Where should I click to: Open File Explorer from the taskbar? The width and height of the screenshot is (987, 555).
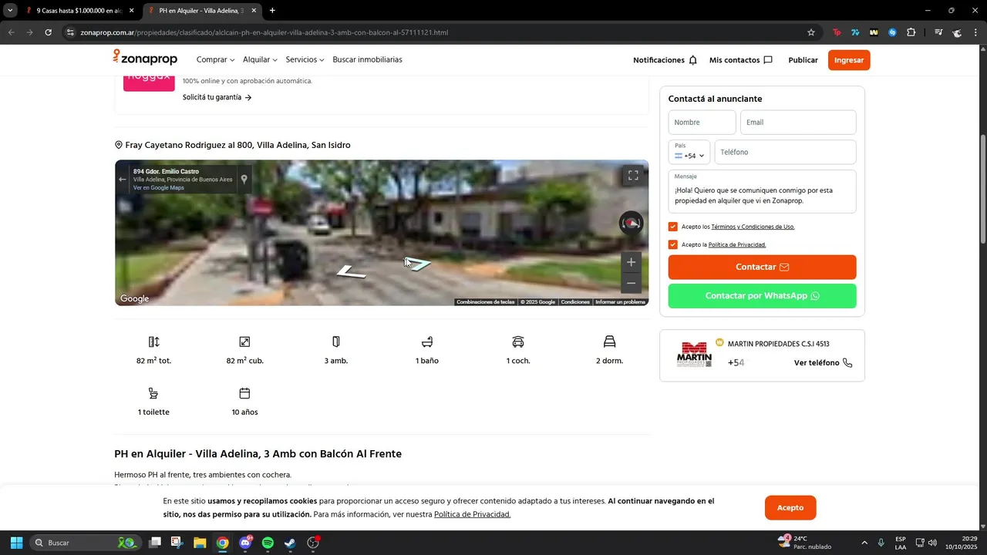(x=200, y=543)
